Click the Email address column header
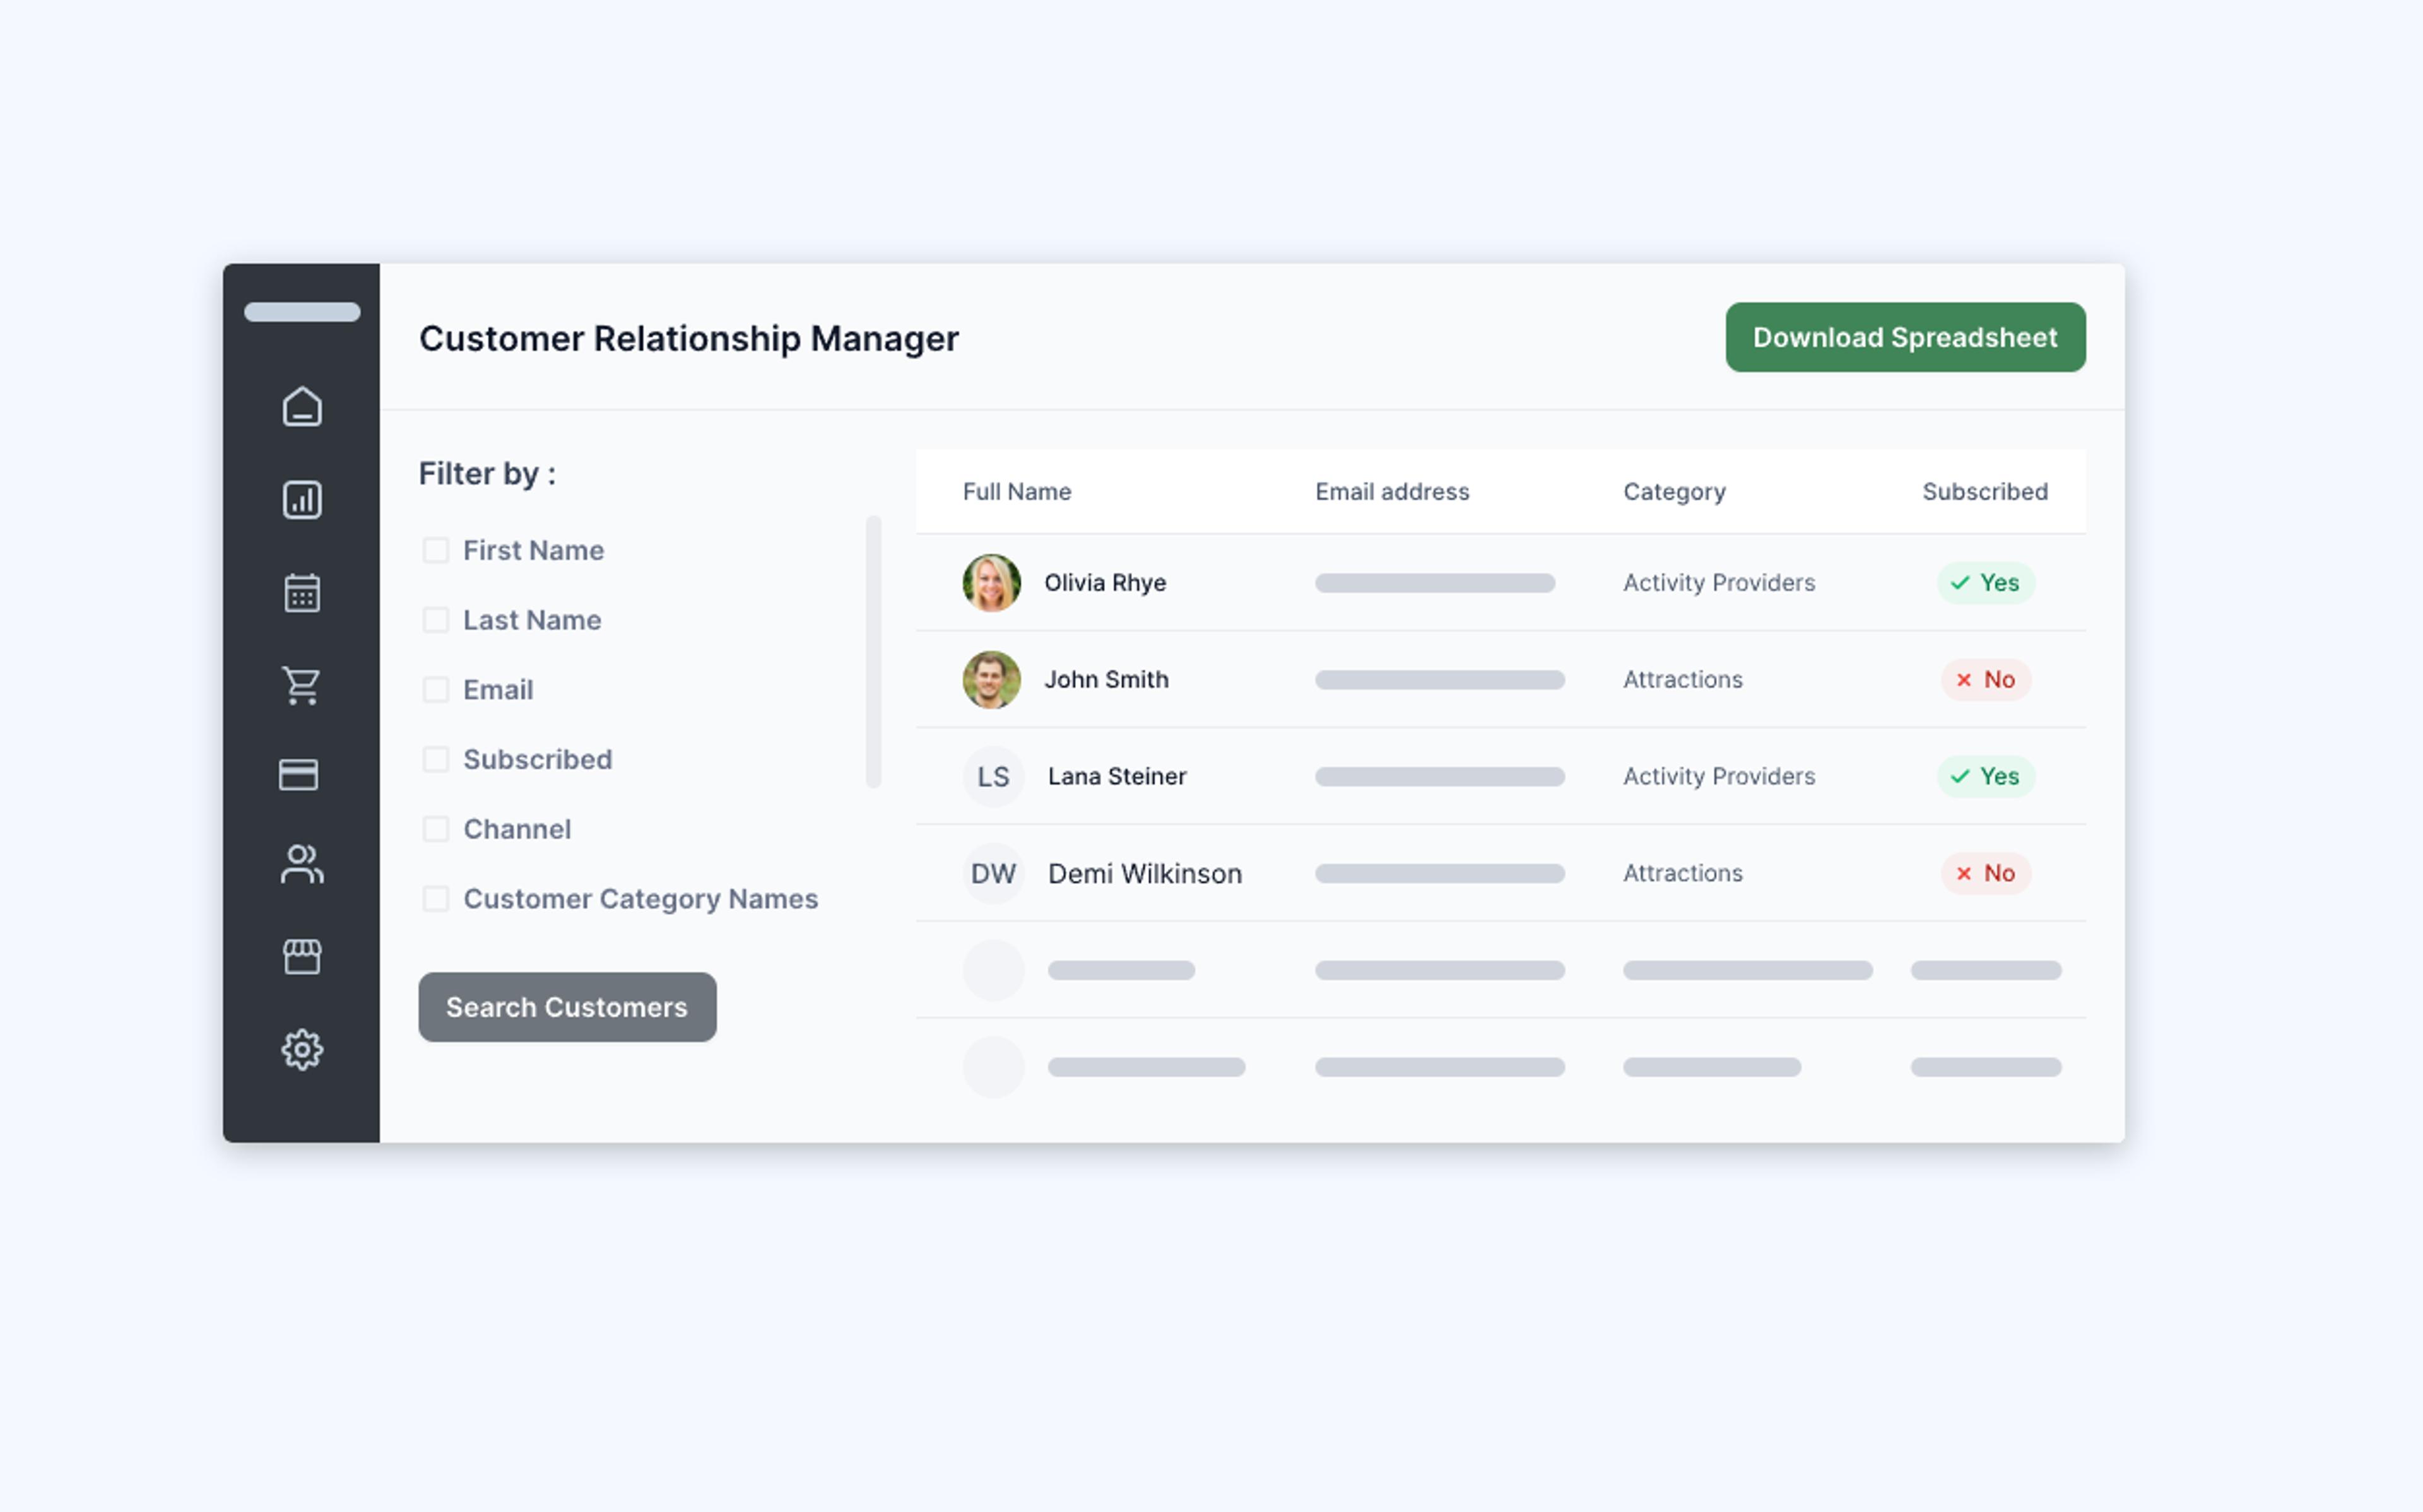 coord(1392,492)
